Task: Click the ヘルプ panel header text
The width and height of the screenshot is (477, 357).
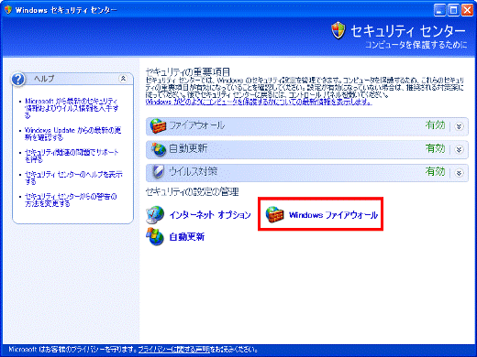Action: (44, 79)
